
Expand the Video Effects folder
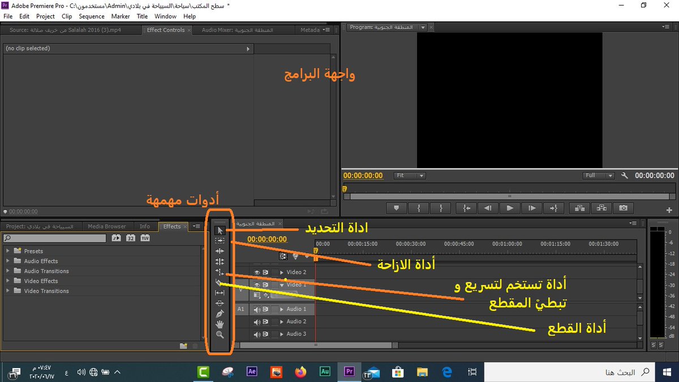7,281
